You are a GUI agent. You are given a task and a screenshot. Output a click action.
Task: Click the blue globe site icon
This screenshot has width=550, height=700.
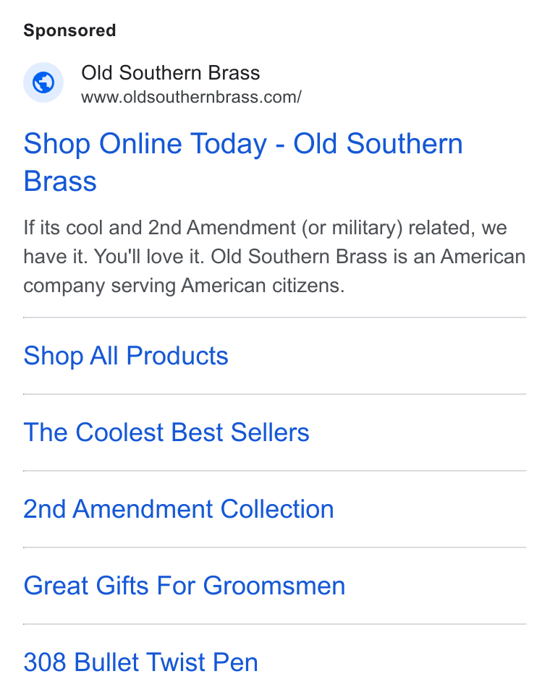tap(43, 82)
